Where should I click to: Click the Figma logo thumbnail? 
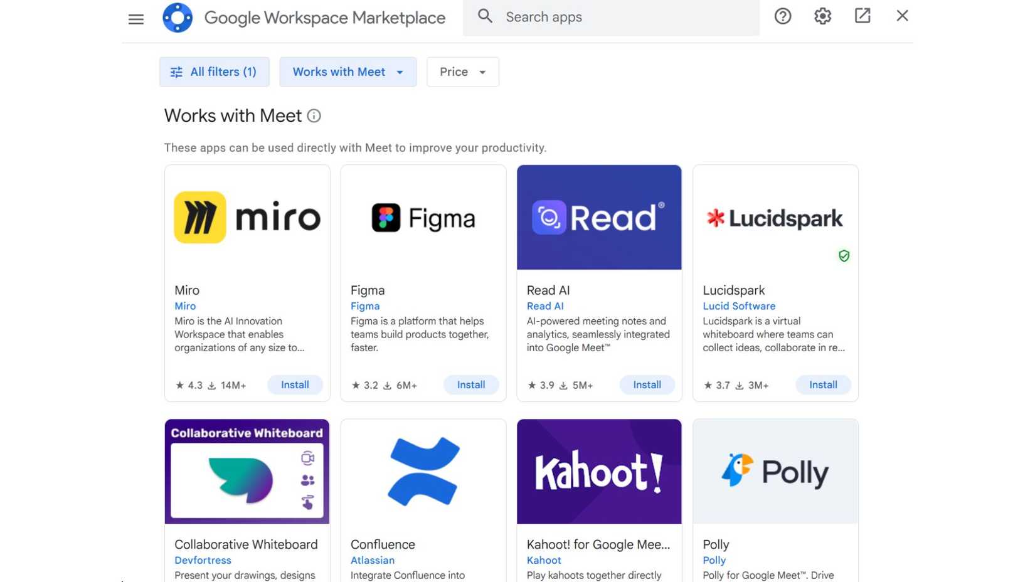click(423, 218)
